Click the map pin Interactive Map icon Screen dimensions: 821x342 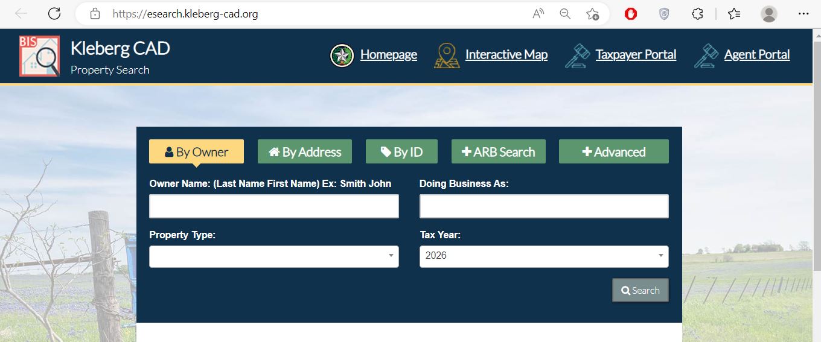[x=447, y=55]
